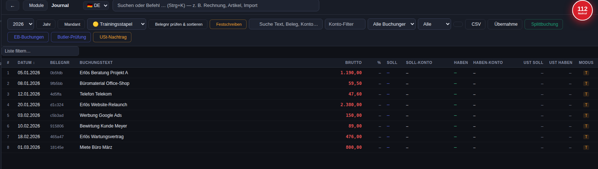Click the T mode badge for Telefon Telekom
Image resolution: width=598 pixels, height=169 pixels.
[586, 94]
